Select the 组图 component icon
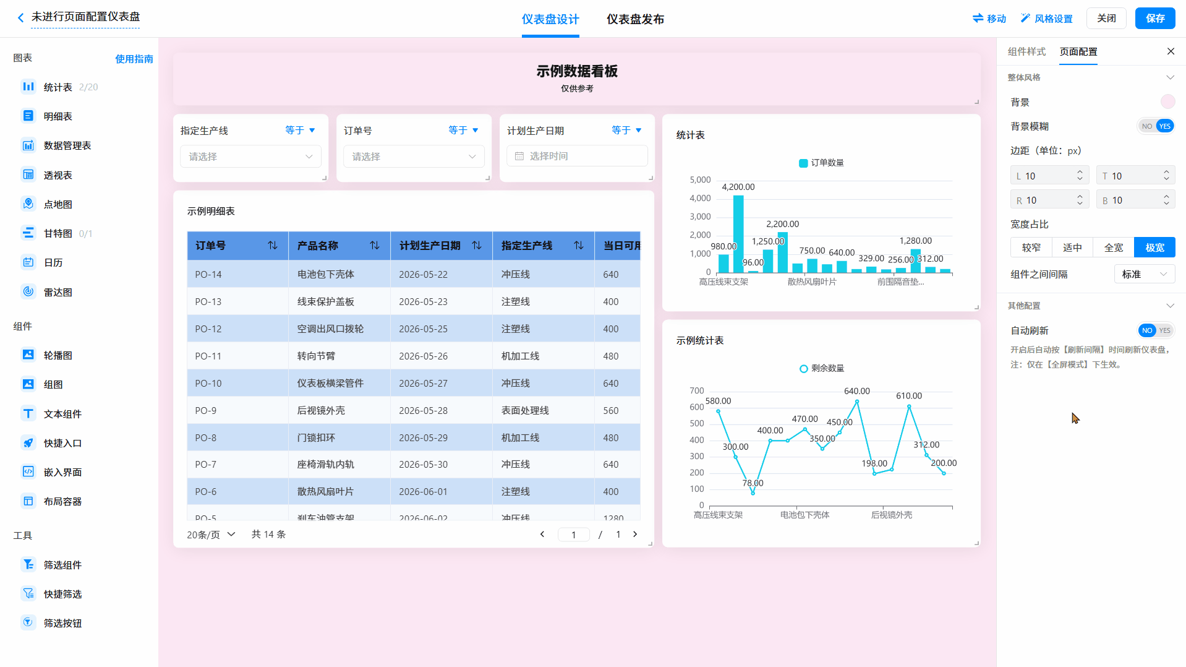The width and height of the screenshot is (1186, 667). 28,384
